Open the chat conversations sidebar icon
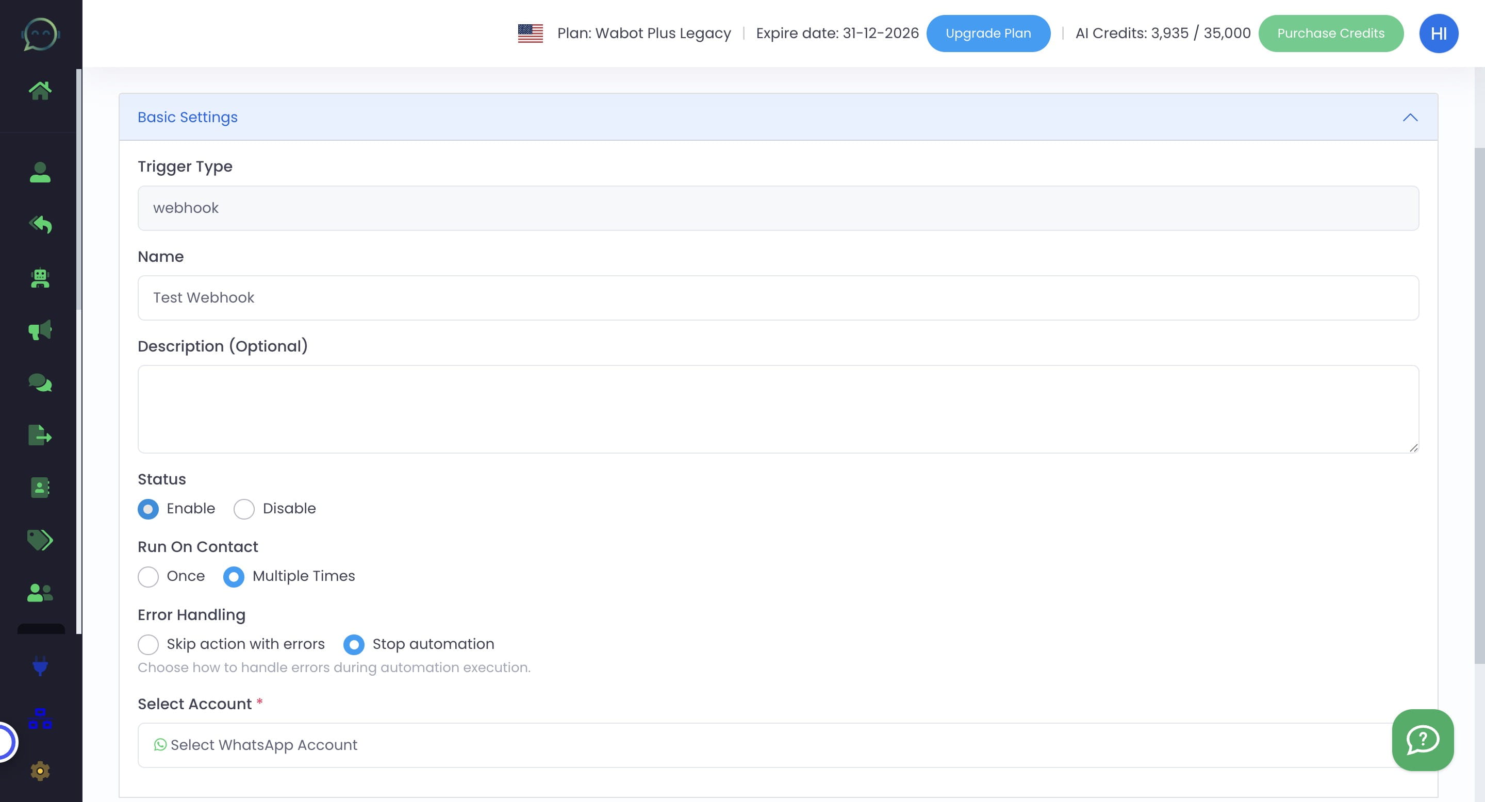Screen dimensions: 1485x802 [x=40, y=382]
